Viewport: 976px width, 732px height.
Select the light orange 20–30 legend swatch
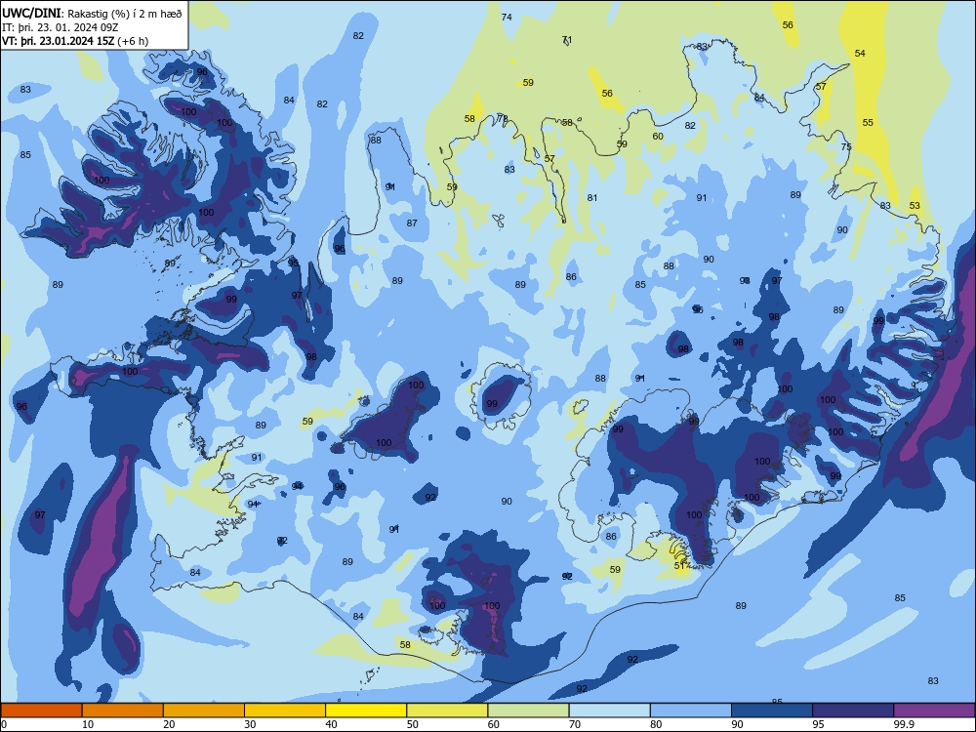click(204, 711)
